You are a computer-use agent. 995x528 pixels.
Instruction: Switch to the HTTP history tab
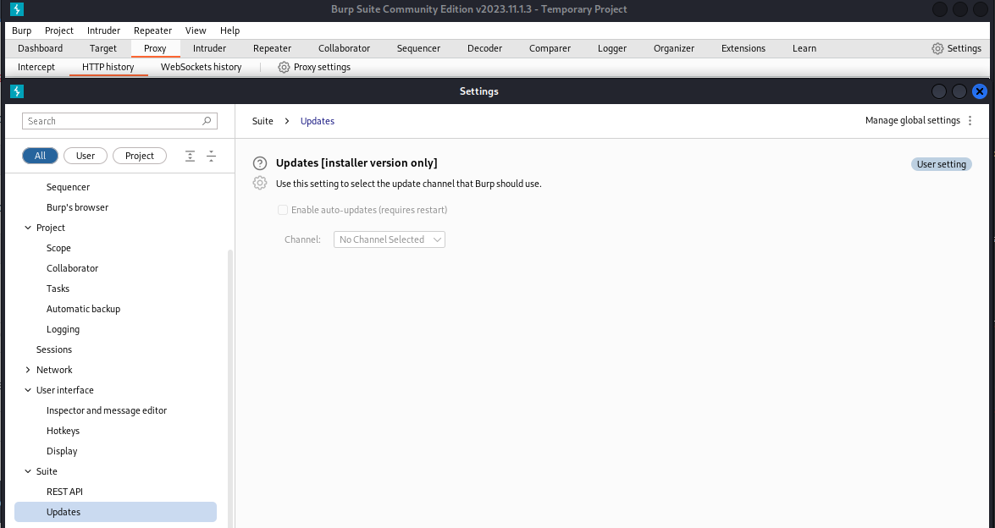pos(108,67)
